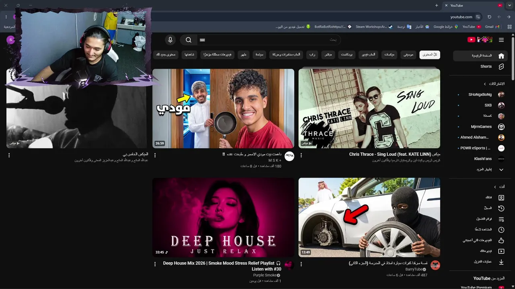This screenshot has width=515, height=289.
Task: Play the frying pan video thumbnail 26:59
Action: 223,108
